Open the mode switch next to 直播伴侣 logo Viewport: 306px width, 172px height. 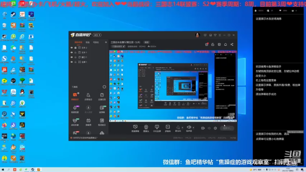point(97,35)
